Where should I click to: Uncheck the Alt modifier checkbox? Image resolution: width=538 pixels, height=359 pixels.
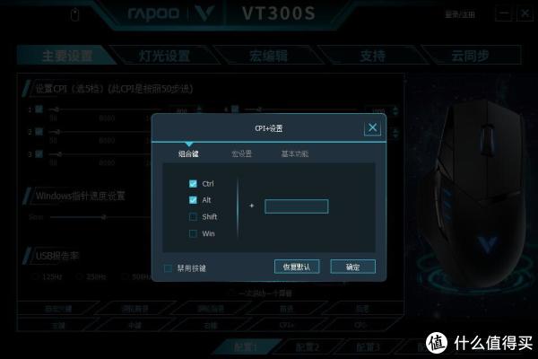(x=193, y=200)
